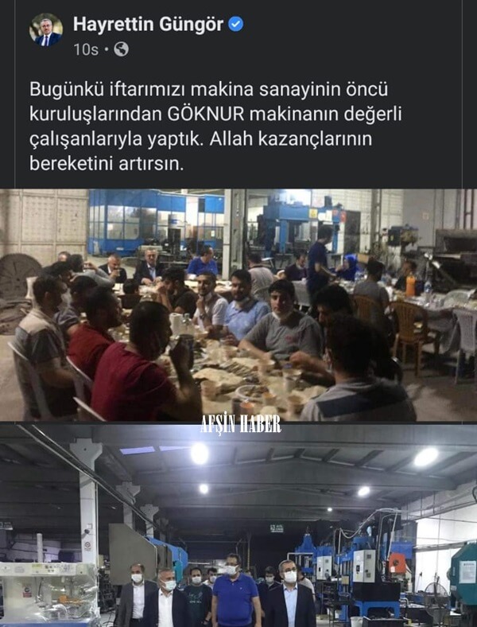477x627 pixels.
Task: Select the post text starting with Bugünkü iftarımızı
Action: point(215,127)
